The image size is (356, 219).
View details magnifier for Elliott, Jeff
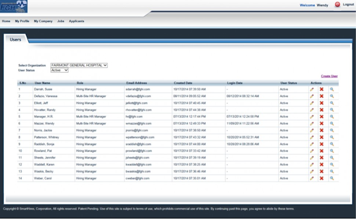pos(332,103)
